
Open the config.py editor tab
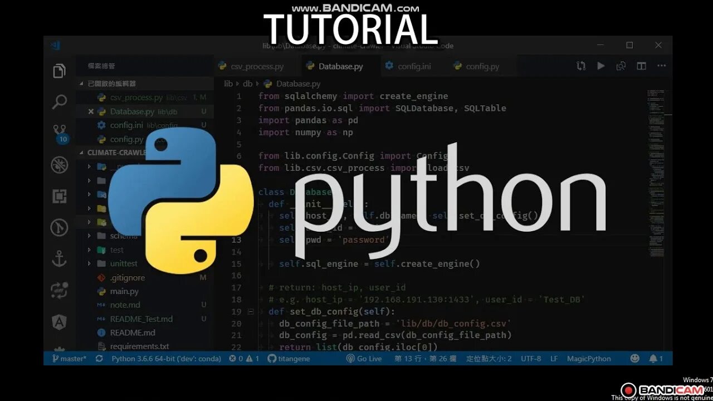(x=482, y=66)
